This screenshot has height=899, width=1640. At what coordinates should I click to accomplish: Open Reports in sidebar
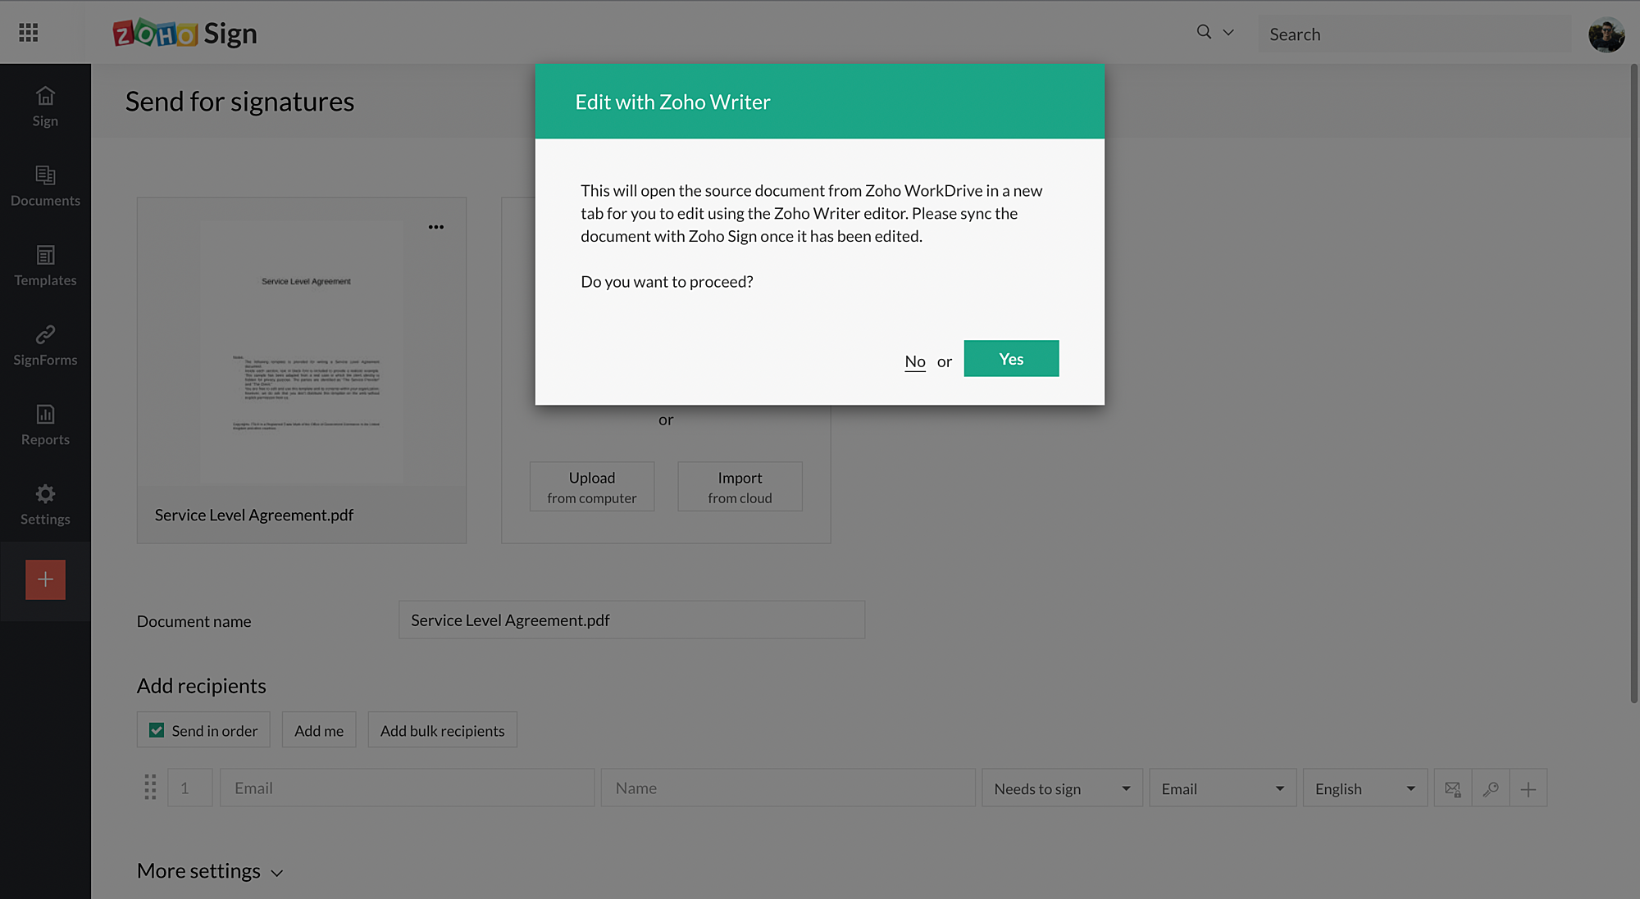[45, 425]
